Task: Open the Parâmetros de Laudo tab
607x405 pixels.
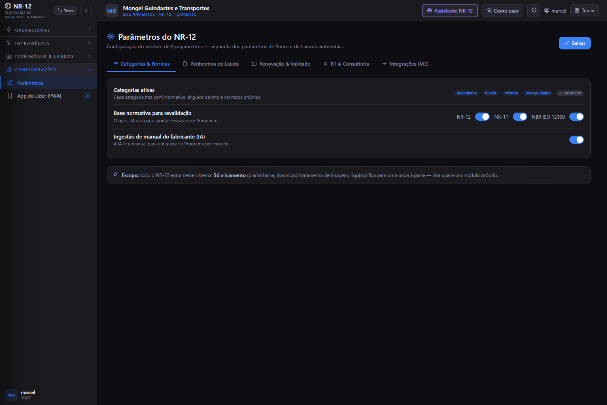Action: click(x=211, y=64)
